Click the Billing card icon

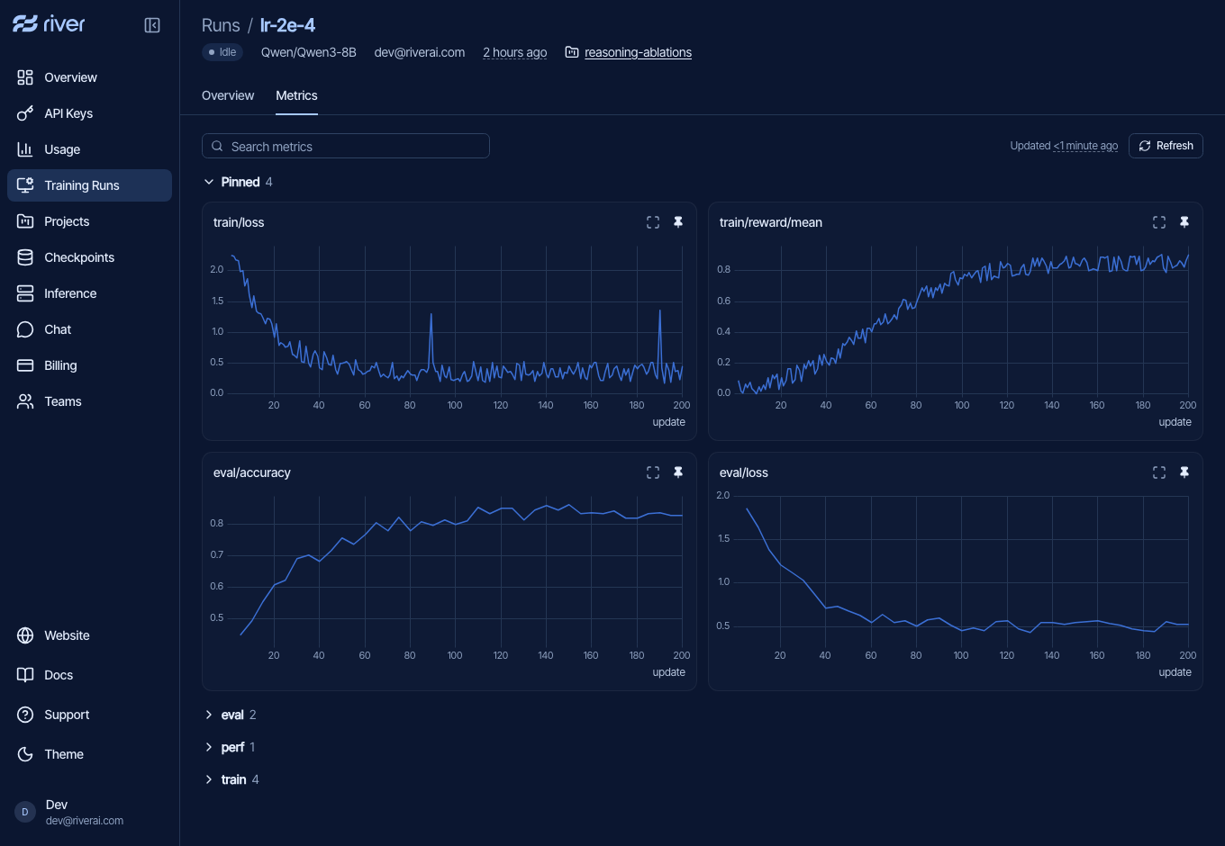pos(25,365)
